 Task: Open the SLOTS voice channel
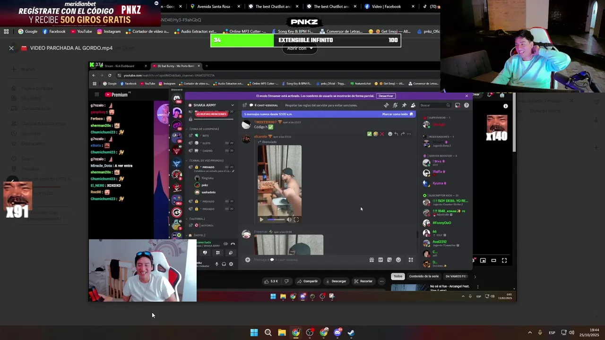pos(211,143)
